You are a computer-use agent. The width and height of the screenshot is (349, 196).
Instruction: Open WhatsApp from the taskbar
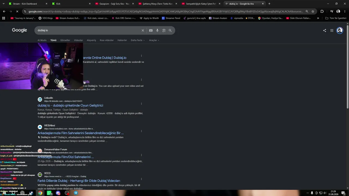pyautogui.click(x=49, y=193)
